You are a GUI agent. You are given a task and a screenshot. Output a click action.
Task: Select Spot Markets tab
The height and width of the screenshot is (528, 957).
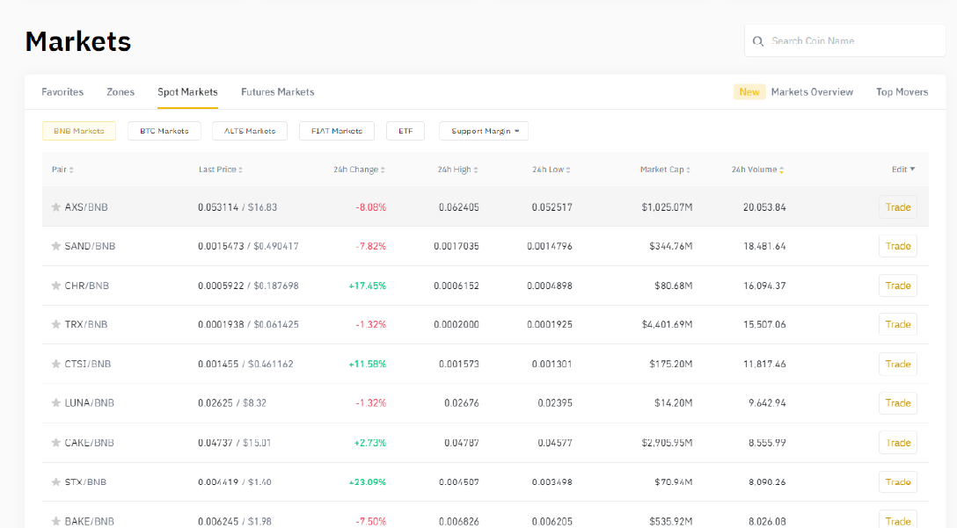click(187, 92)
